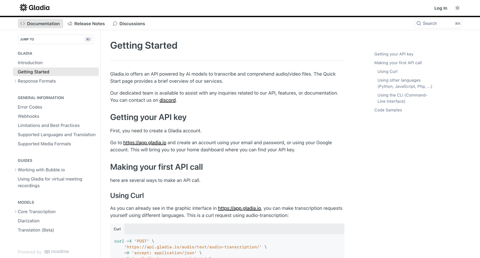Toggle the light/dark theme sun icon
This screenshot has height=258, width=480.
click(x=457, y=8)
